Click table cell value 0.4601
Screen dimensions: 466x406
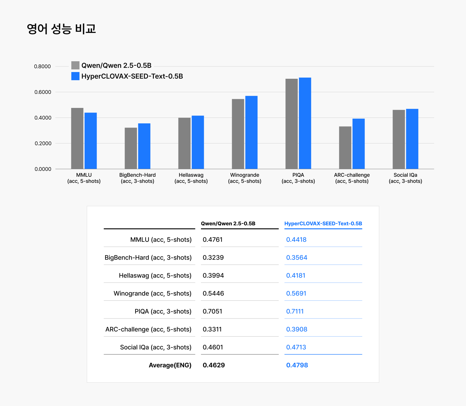pos(213,347)
